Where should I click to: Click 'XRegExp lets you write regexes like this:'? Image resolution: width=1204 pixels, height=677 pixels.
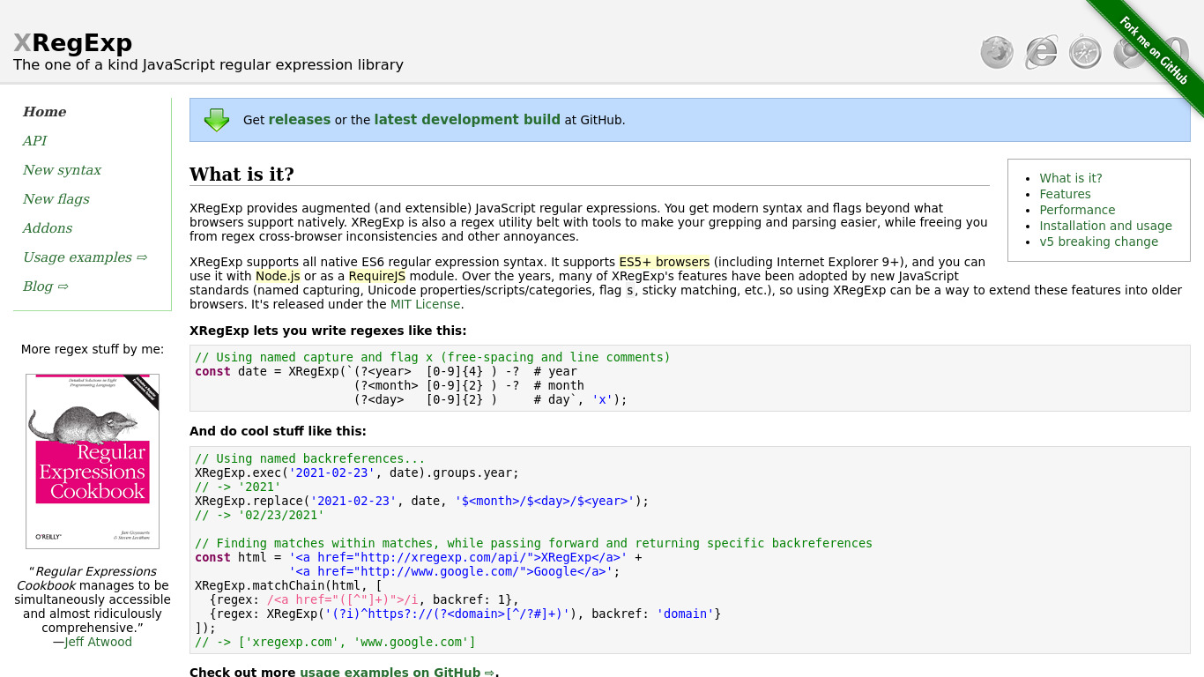tap(328, 331)
